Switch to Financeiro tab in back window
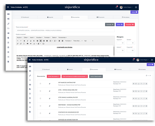The width and height of the screenshot is (155, 126). pyautogui.click(x=101, y=17)
